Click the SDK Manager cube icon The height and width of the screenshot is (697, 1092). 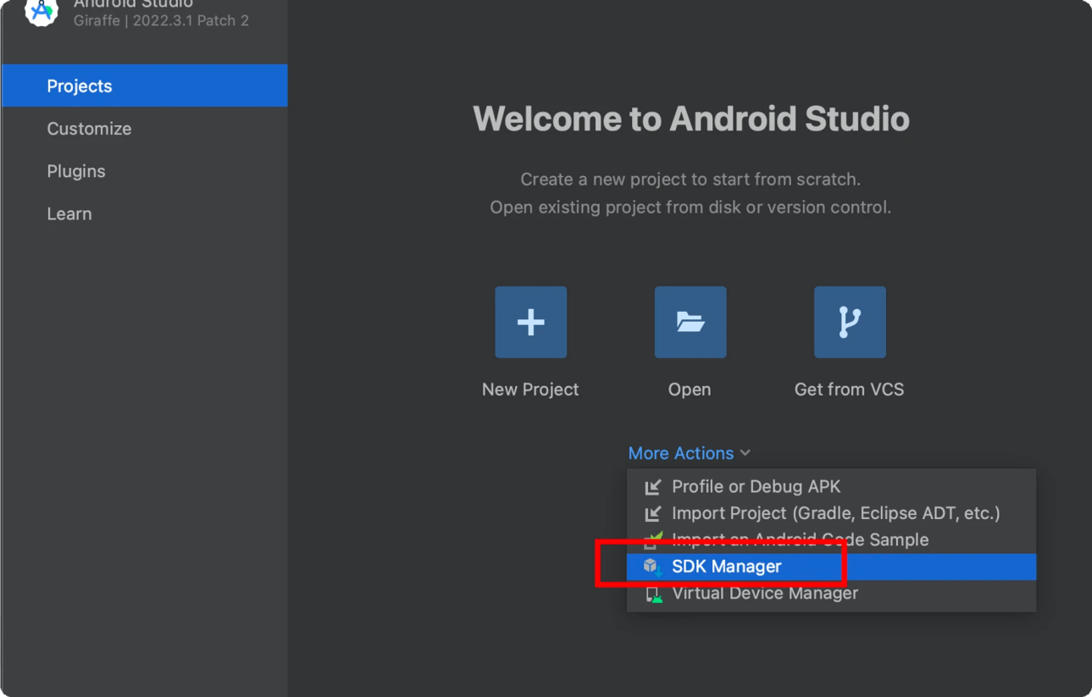pyautogui.click(x=651, y=566)
